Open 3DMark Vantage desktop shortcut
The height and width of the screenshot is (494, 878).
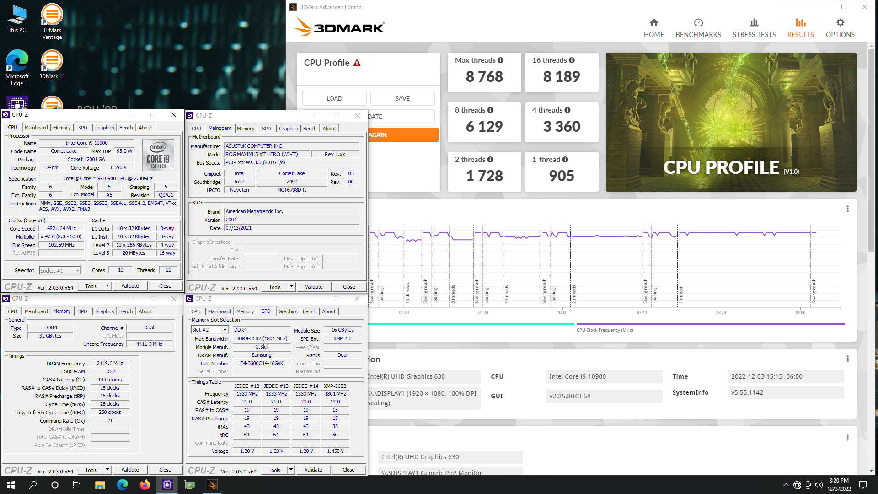52,21
